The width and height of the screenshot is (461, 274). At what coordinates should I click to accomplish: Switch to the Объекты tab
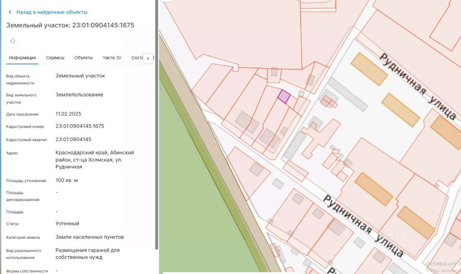84,58
